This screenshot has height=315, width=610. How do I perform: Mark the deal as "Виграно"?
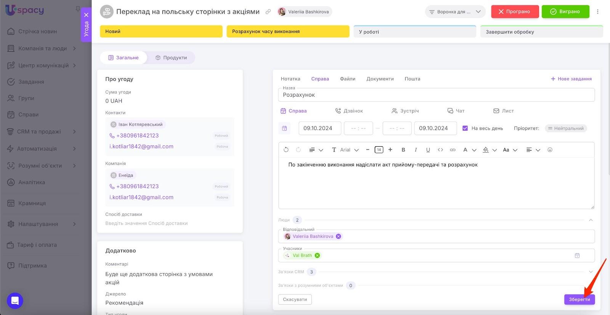click(565, 12)
